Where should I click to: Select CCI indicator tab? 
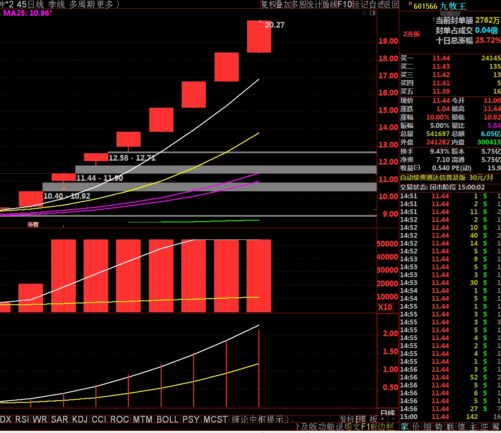pos(99,419)
